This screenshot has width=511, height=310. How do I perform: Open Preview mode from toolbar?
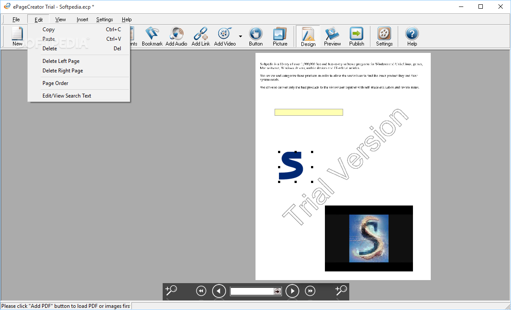pyautogui.click(x=332, y=36)
